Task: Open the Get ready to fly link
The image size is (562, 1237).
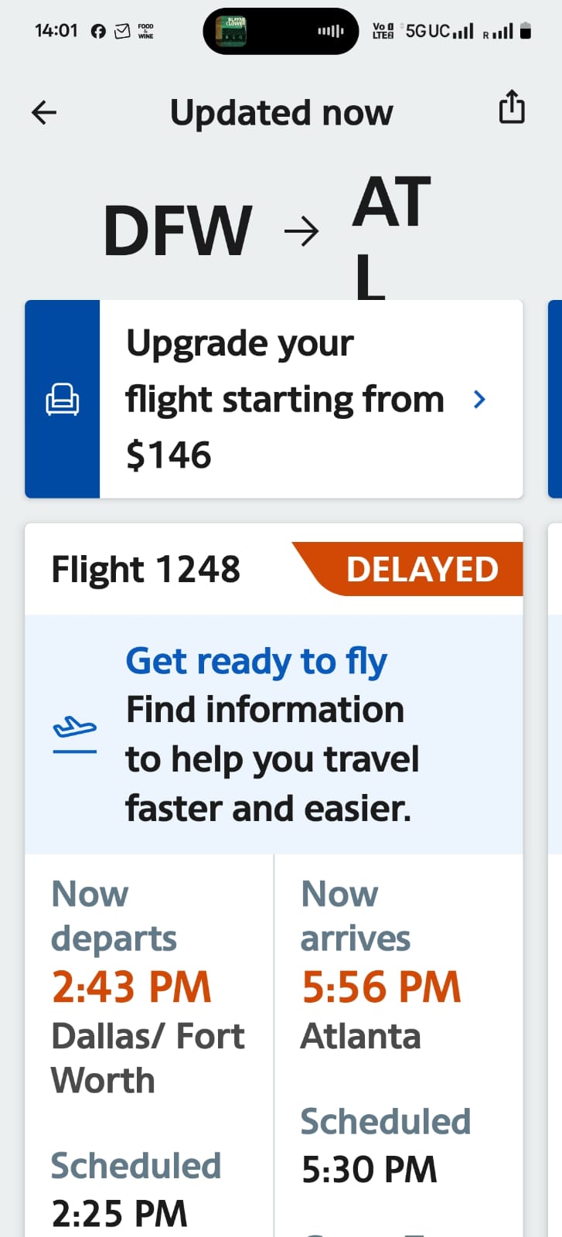Action: tap(256, 662)
